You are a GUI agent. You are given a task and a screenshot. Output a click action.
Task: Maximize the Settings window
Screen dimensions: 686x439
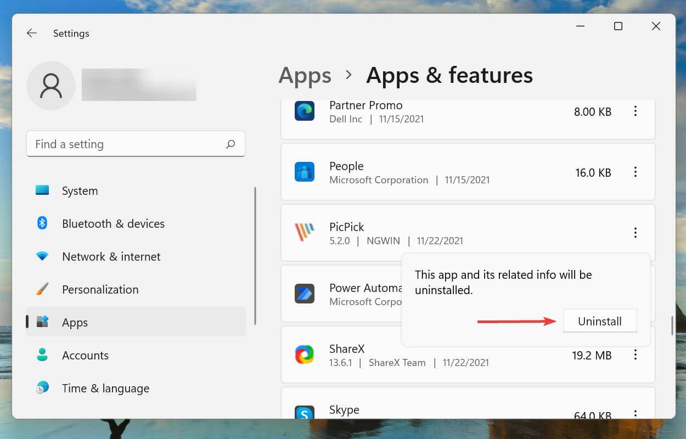(x=618, y=26)
